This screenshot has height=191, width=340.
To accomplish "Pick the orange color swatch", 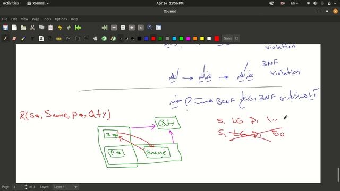I will point(195,39).
